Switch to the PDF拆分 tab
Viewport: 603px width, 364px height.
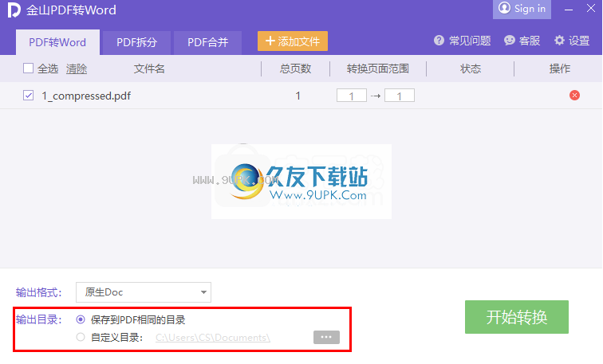pyautogui.click(x=137, y=42)
